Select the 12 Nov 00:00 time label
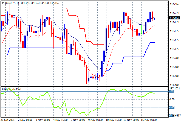The image size is (181, 123). pos(131,120)
